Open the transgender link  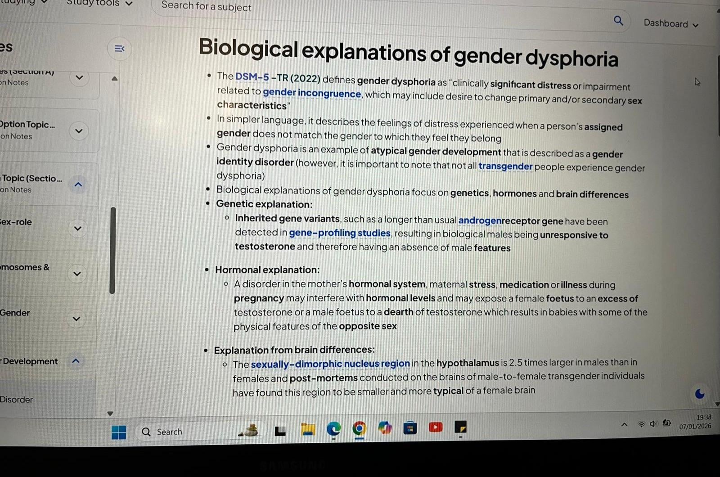click(x=505, y=166)
